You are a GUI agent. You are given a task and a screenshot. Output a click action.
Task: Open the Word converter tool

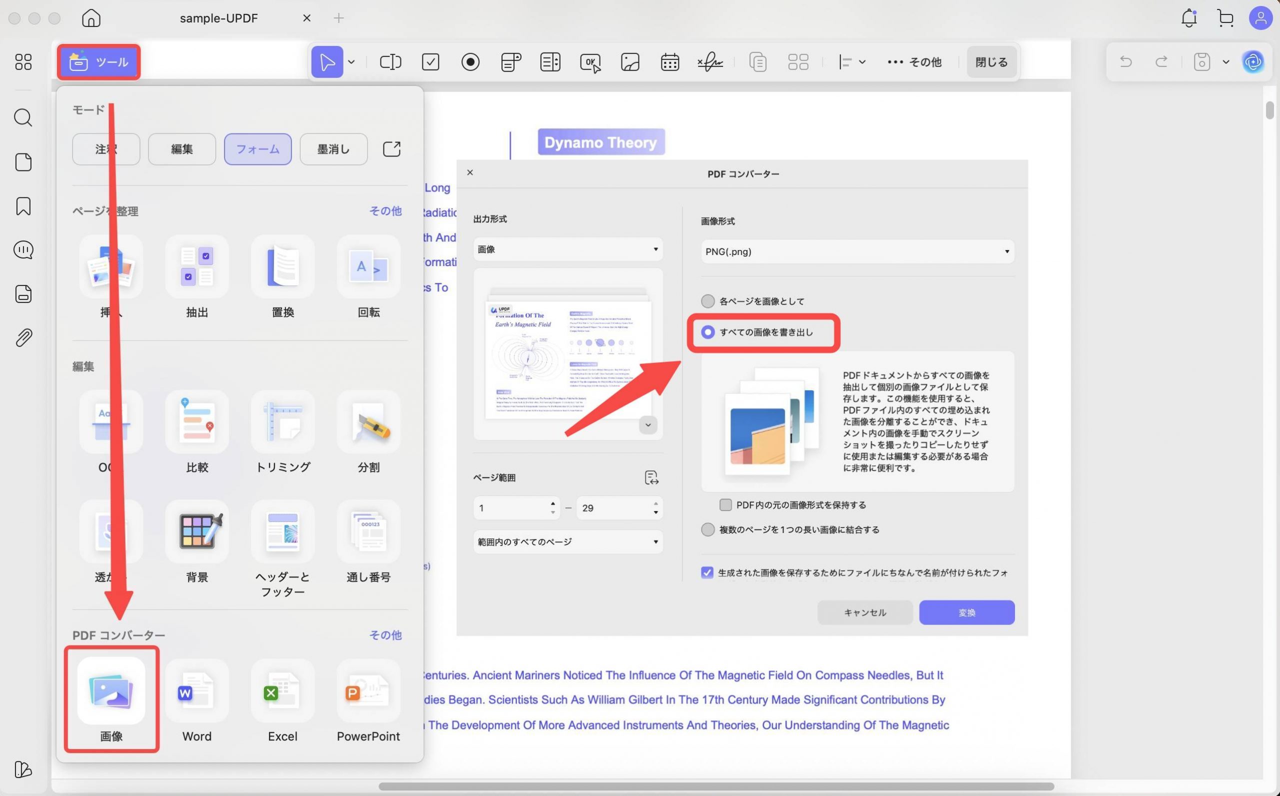tap(196, 692)
